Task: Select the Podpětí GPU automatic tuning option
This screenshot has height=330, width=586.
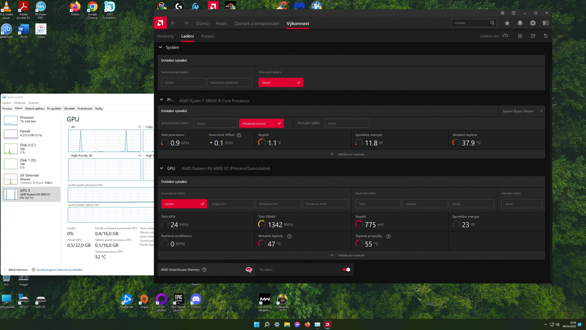Action: pos(231,204)
